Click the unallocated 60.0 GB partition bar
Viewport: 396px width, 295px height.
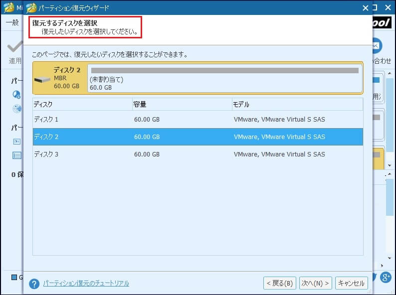coord(225,78)
